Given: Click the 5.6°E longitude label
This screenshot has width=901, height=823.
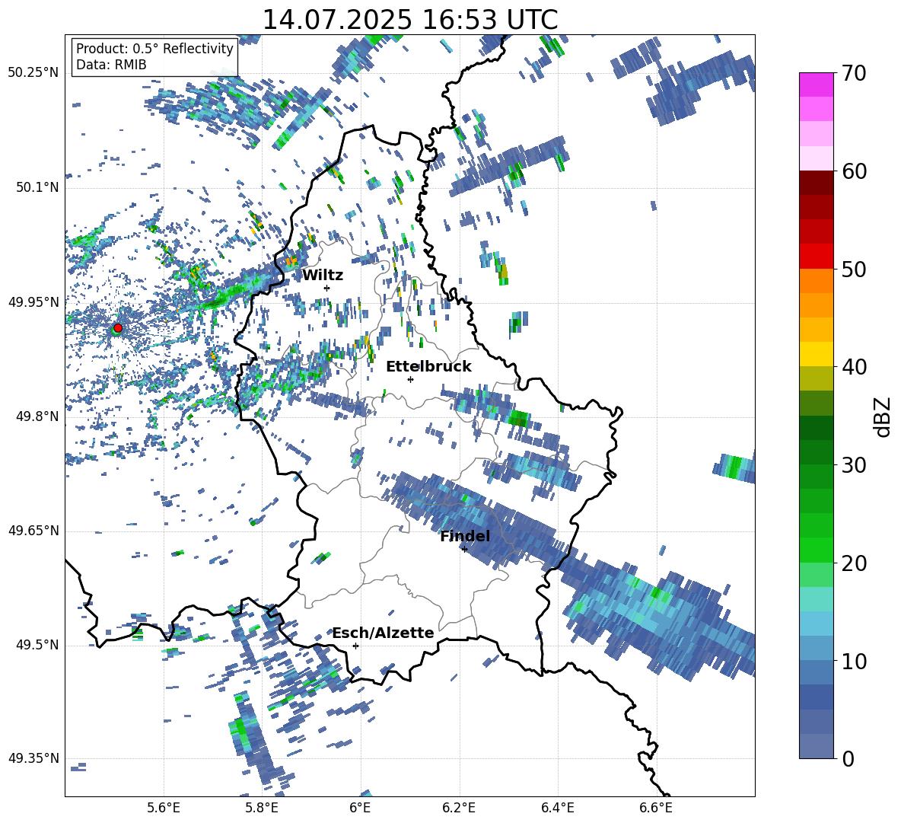Looking at the screenshot, I should [x=164, y=808].
